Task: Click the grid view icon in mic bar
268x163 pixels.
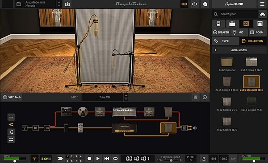Action: click(196, 97)
